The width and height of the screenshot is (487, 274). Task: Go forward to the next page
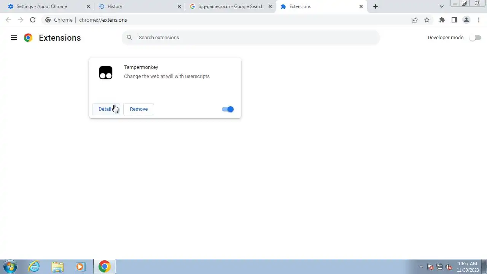point(21,20)
